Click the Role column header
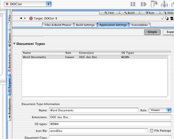 click(71, 53)
